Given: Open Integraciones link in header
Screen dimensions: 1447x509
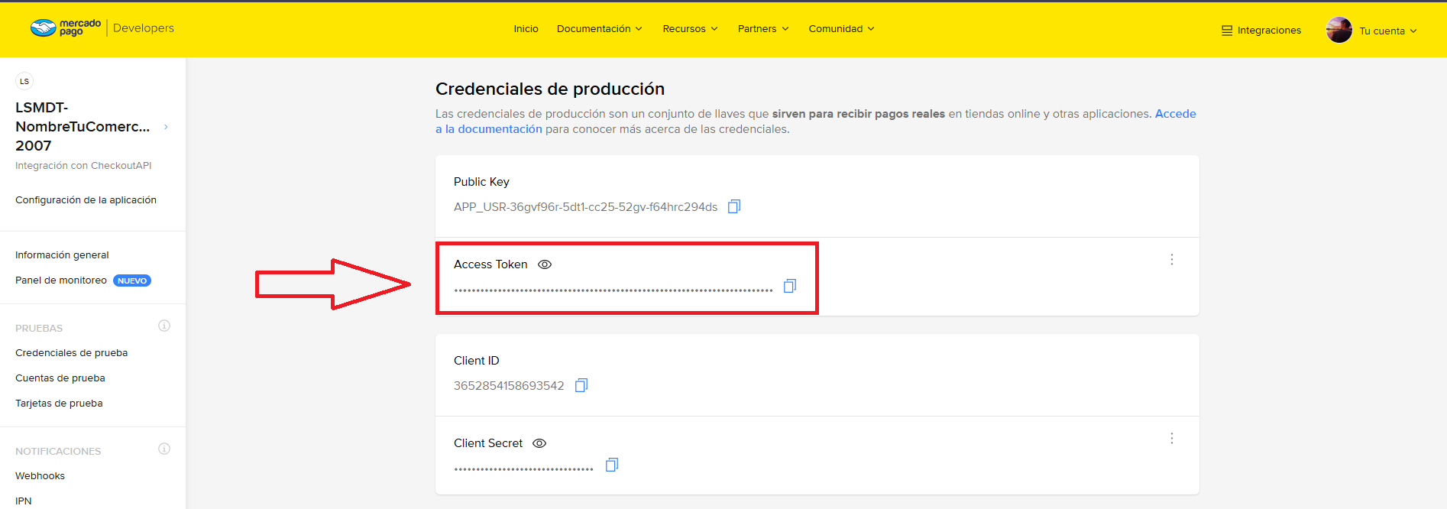Looking at the screenshot, I should 1269,31.
